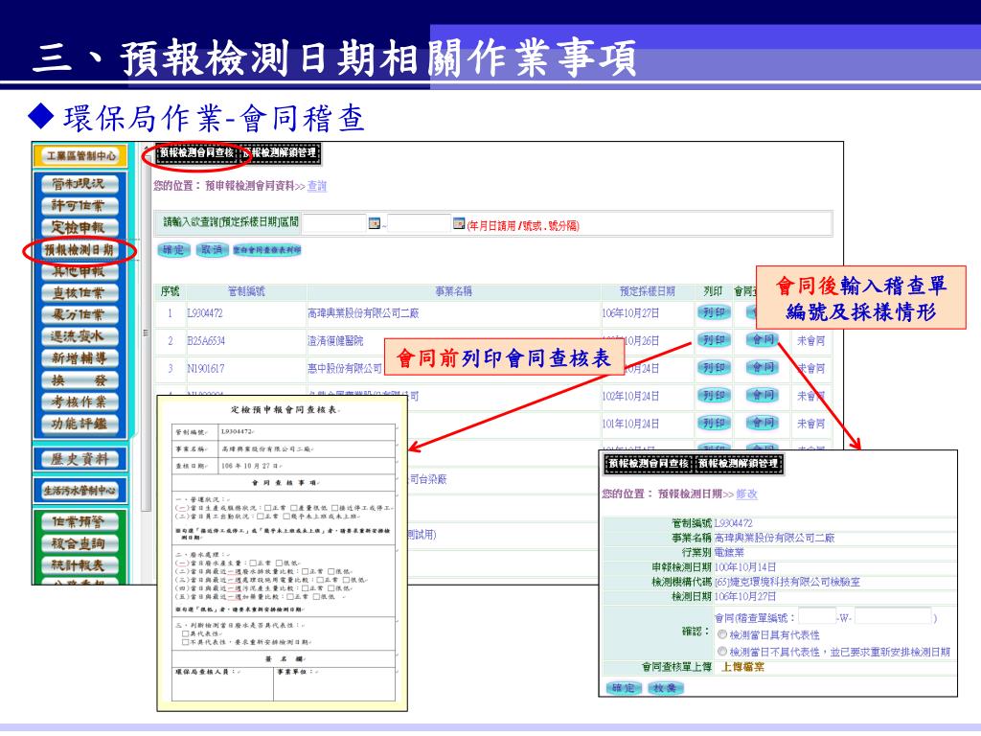981x736 pixels.
Task: Click 列印 in the 澄清復健醫院 row
Action: tap(714, 340)
